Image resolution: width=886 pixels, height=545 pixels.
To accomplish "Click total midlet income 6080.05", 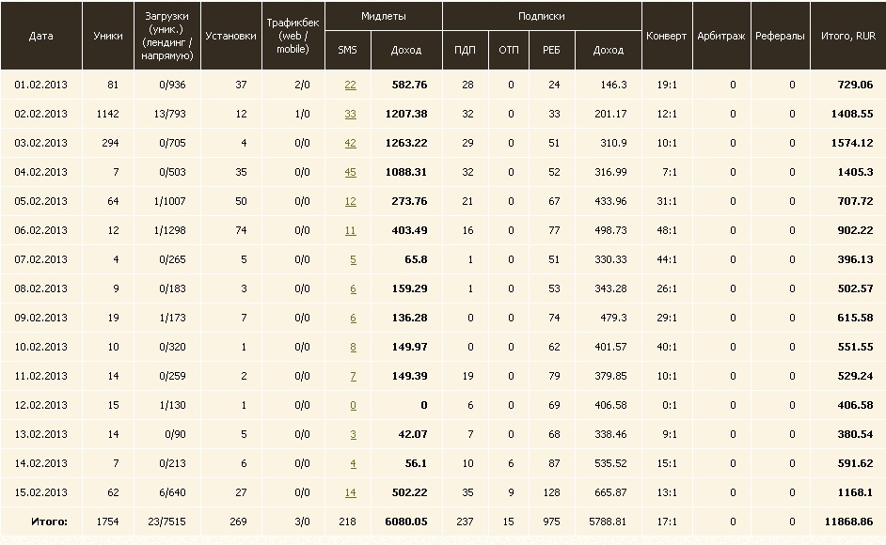I will [x=406, y=522].
